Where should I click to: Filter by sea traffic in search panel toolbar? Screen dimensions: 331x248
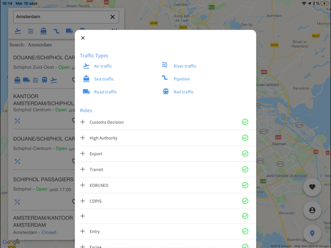point(44,31)
